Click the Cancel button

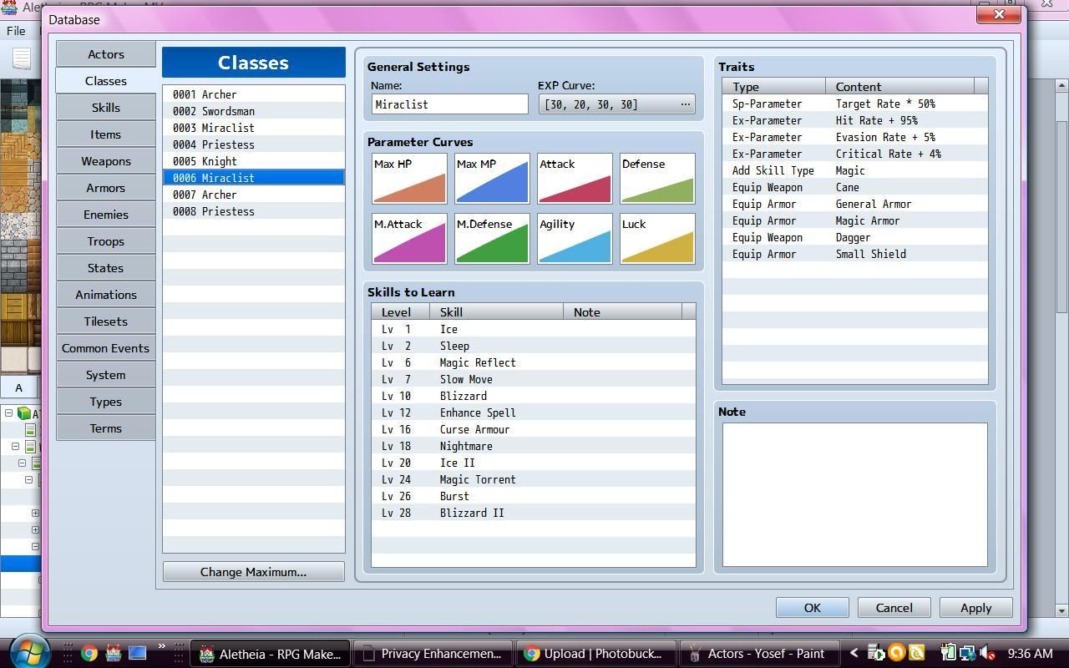pos(894,608)
